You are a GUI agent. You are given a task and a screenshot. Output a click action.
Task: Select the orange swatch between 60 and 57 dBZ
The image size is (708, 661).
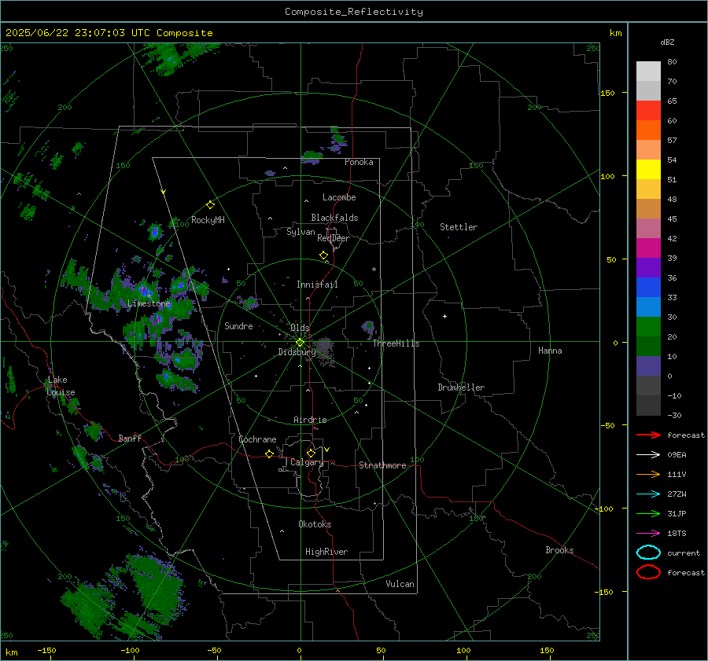tap(648, 130)
